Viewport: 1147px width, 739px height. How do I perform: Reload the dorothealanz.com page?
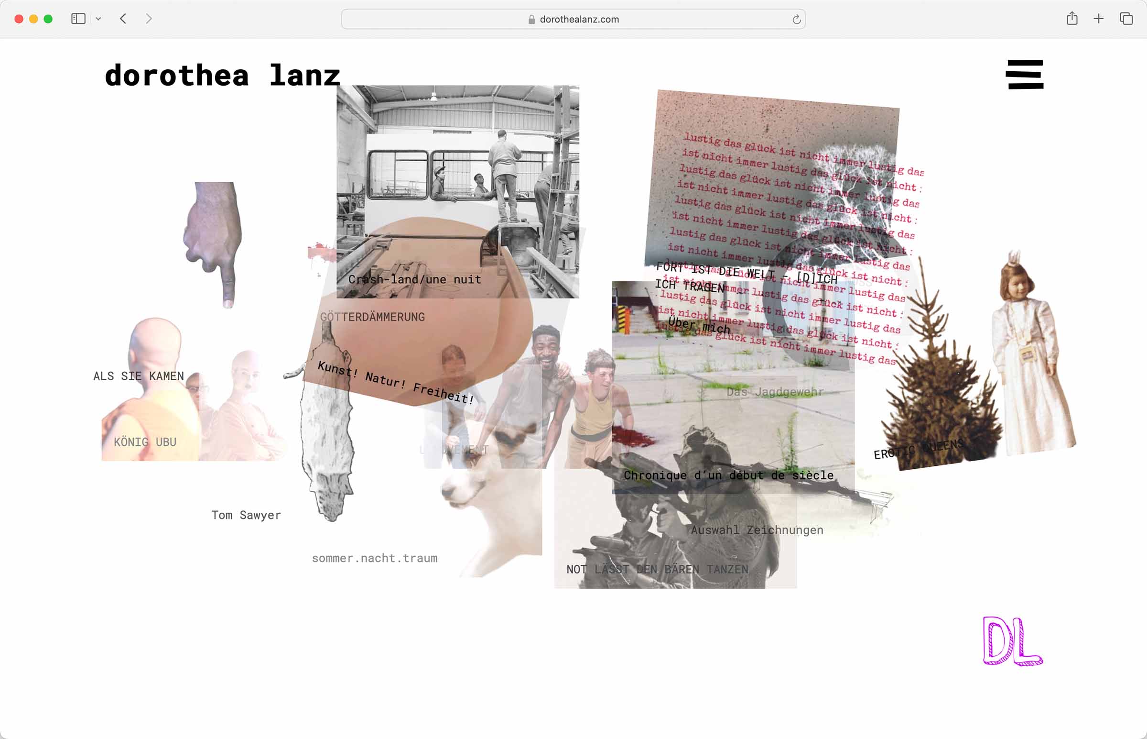pos(796,19)
